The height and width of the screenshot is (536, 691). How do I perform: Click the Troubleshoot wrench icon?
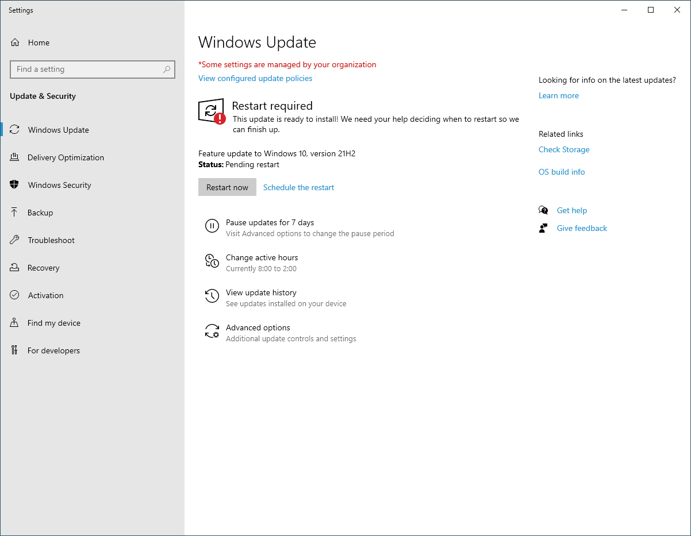coord(15,240)
